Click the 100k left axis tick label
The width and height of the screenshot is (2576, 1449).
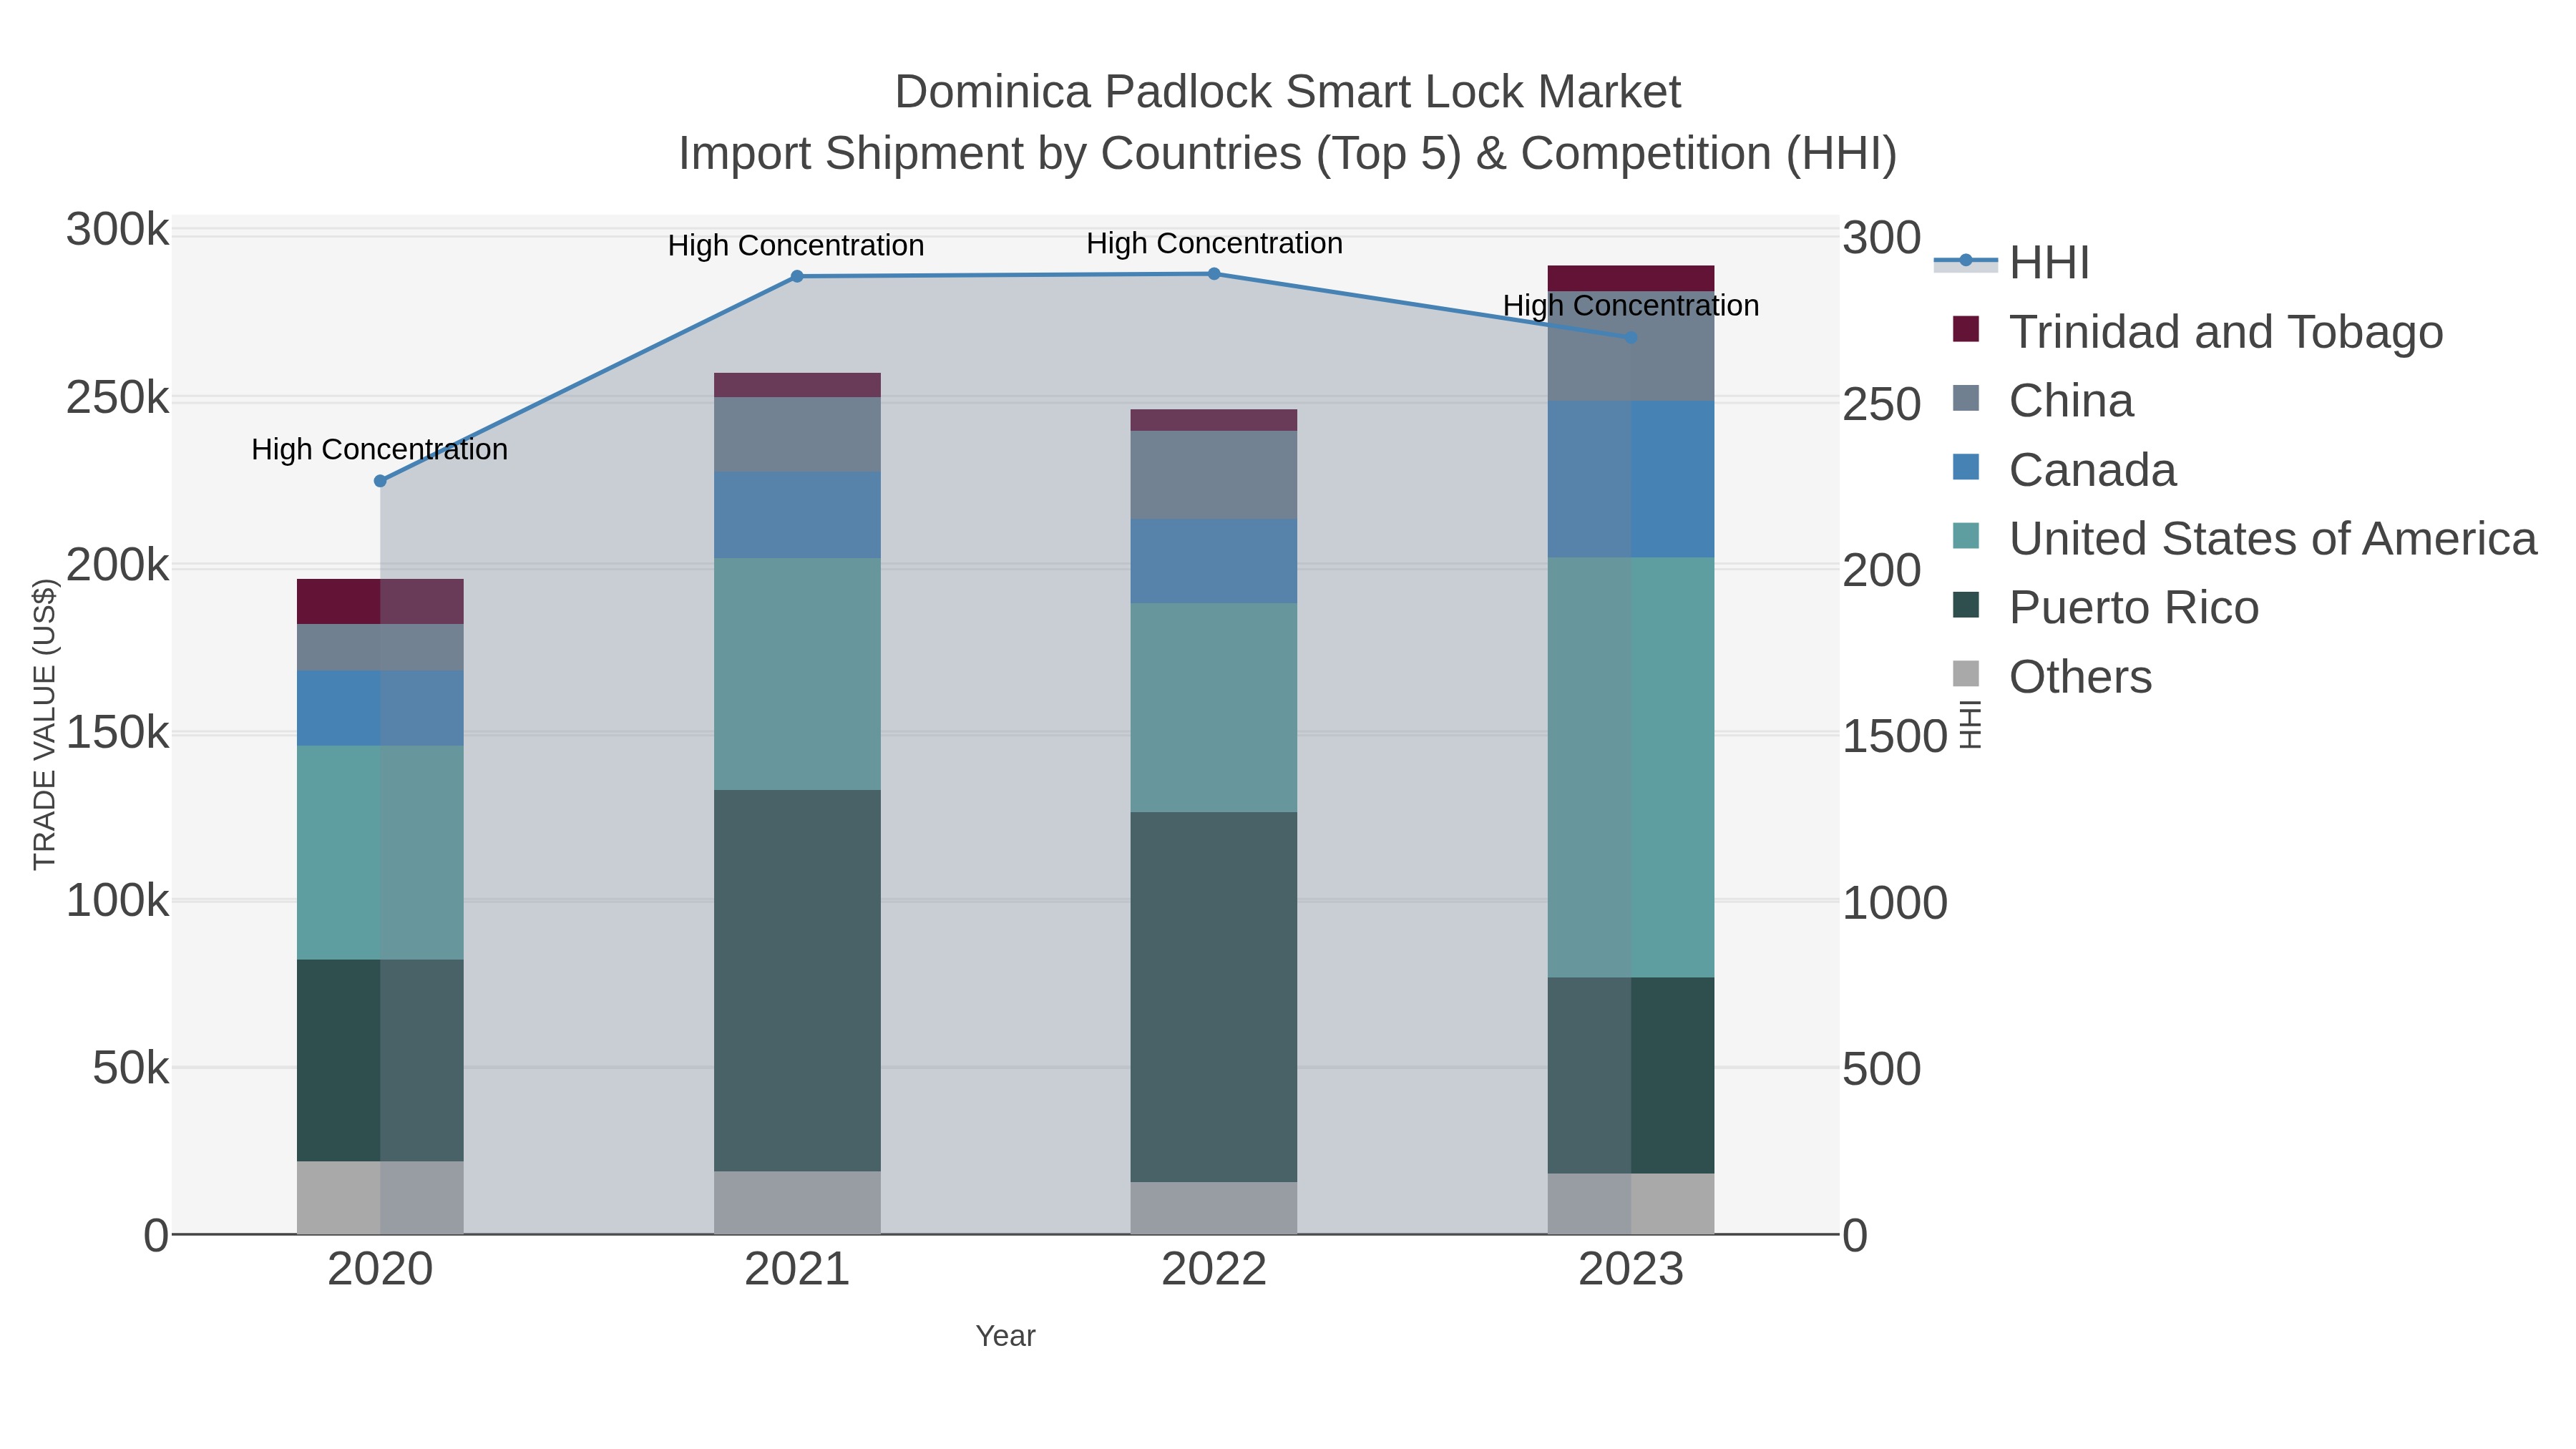118,901
